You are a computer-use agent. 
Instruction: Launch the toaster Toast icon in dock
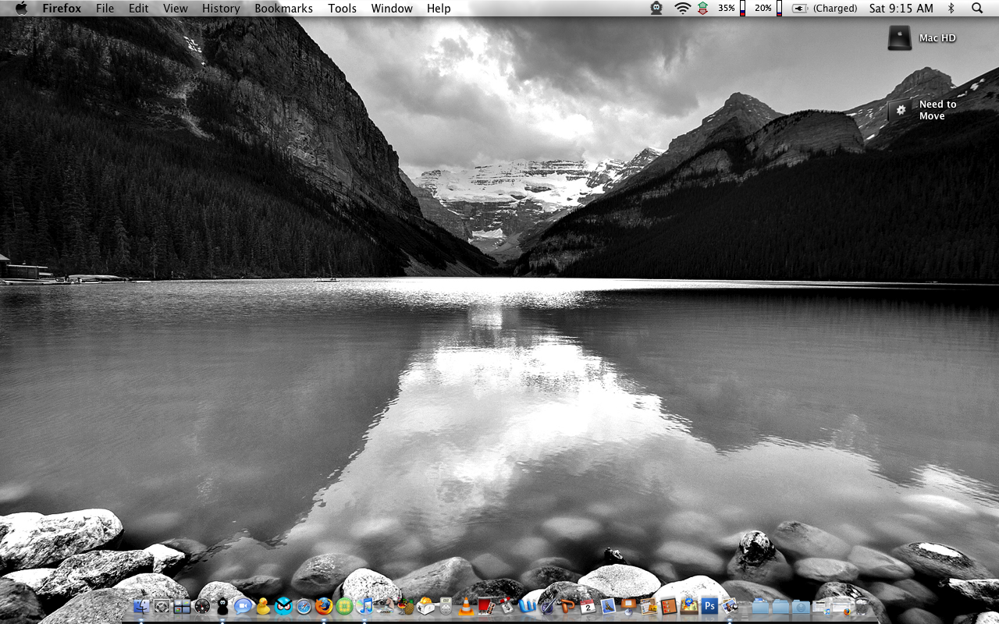pyautogui.click(x=425, y=606)
